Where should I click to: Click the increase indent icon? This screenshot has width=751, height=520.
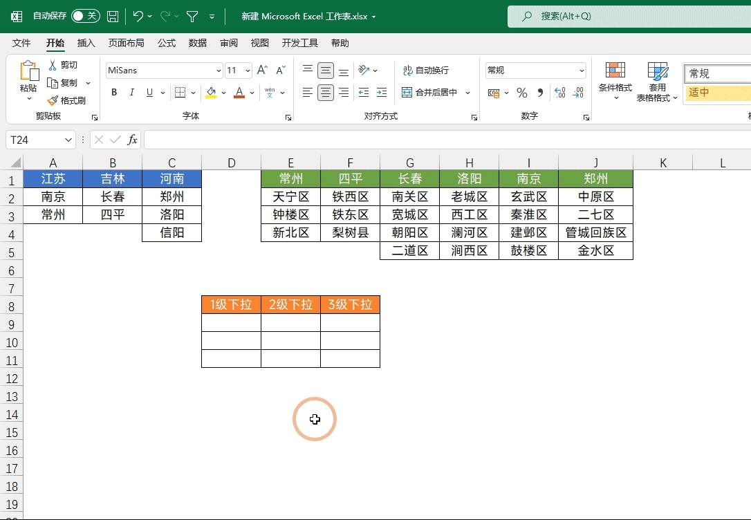380,92
